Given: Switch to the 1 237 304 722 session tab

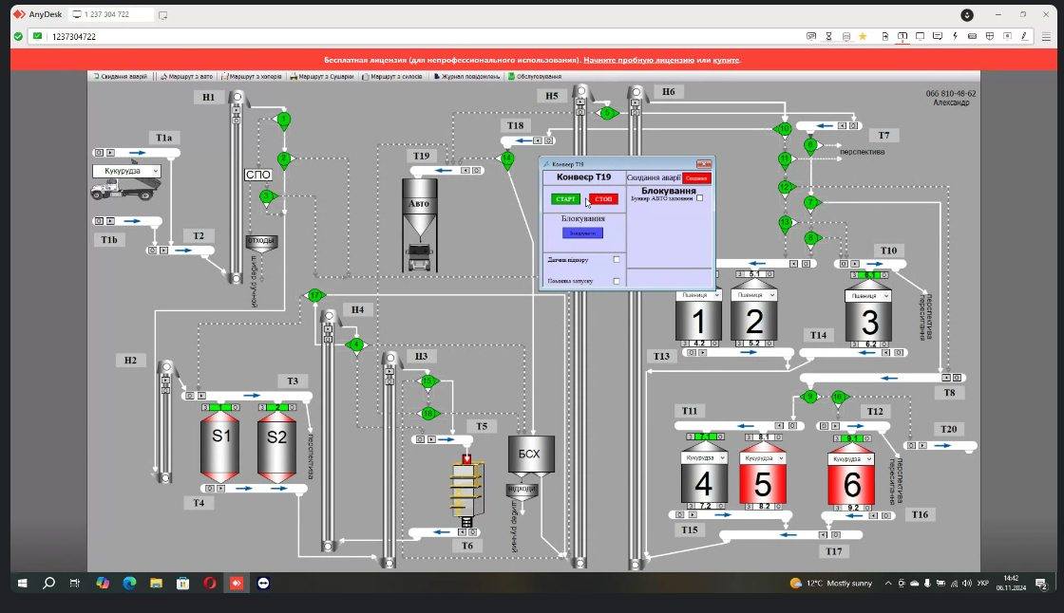Looking at the screenshot, I should (110, 14).
